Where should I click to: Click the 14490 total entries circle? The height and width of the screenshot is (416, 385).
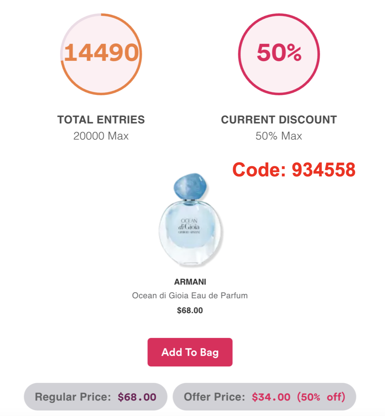101,54
